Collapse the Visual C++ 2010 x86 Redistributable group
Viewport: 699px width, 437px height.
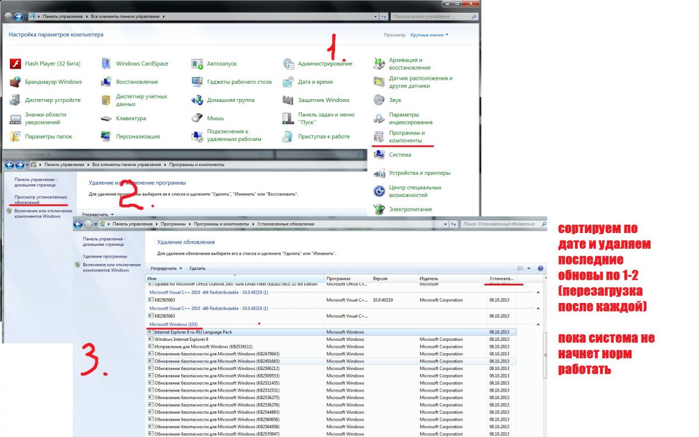point(538,308)
